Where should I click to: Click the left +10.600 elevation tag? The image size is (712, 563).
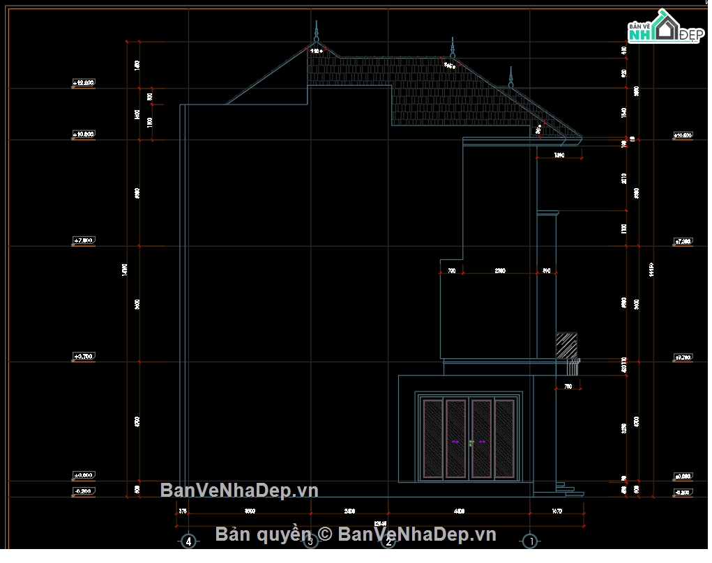[x=83, y=134]
